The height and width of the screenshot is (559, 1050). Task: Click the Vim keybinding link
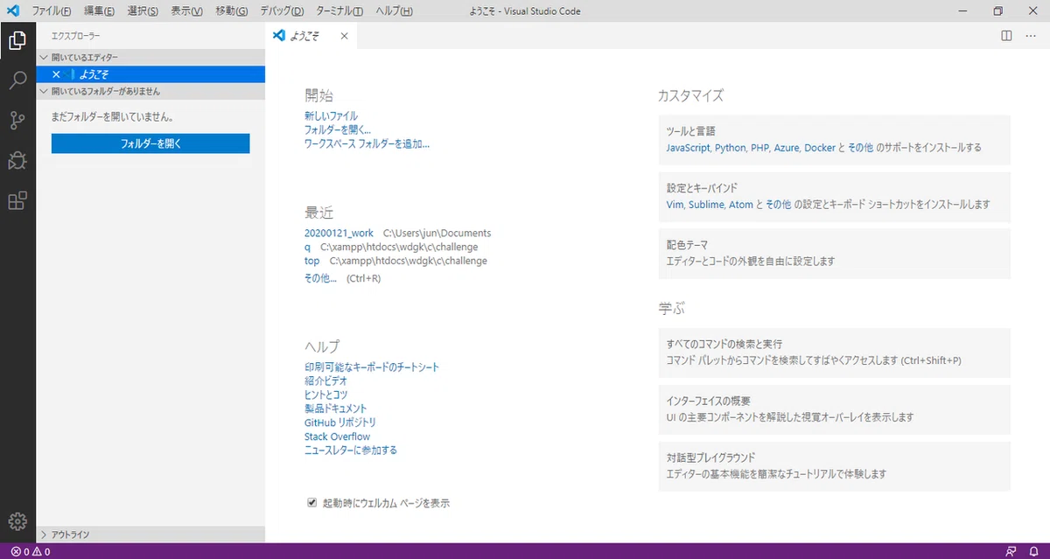(x=675, y=204)
